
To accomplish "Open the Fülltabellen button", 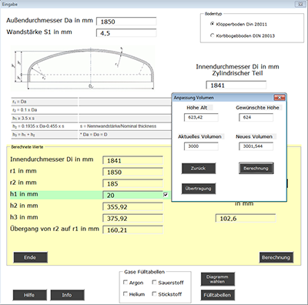I will point(218,295).
